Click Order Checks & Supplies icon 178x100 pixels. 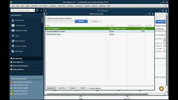pos(12,88)
